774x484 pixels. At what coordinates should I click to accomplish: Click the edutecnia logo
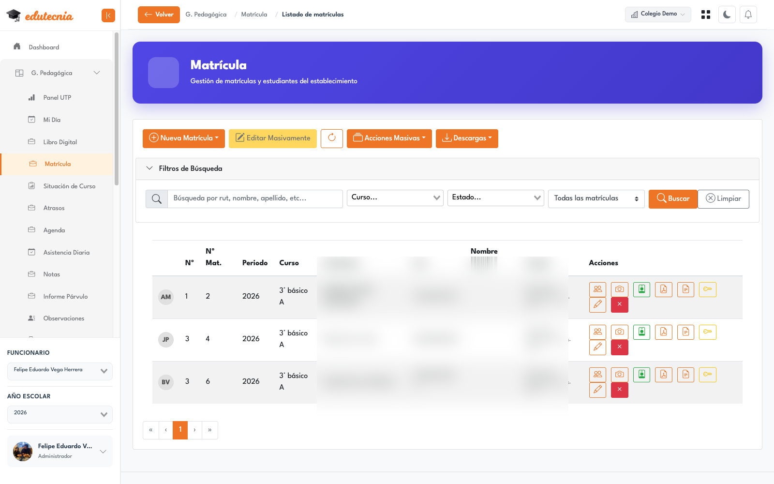click(x=40, y=15)
